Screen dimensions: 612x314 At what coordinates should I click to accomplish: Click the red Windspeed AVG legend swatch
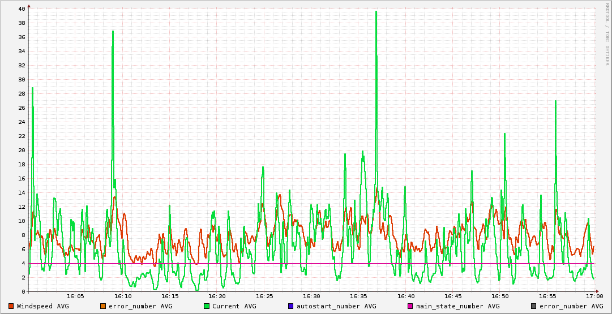tap(11, 306)
